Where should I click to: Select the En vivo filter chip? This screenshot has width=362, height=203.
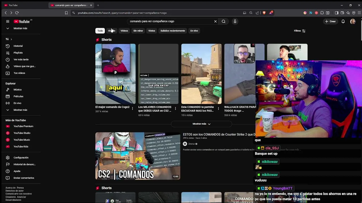point(194,31)
